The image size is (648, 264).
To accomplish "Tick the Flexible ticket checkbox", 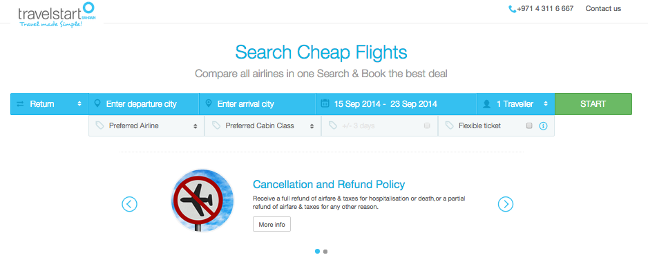I will (x=529, y=126).
